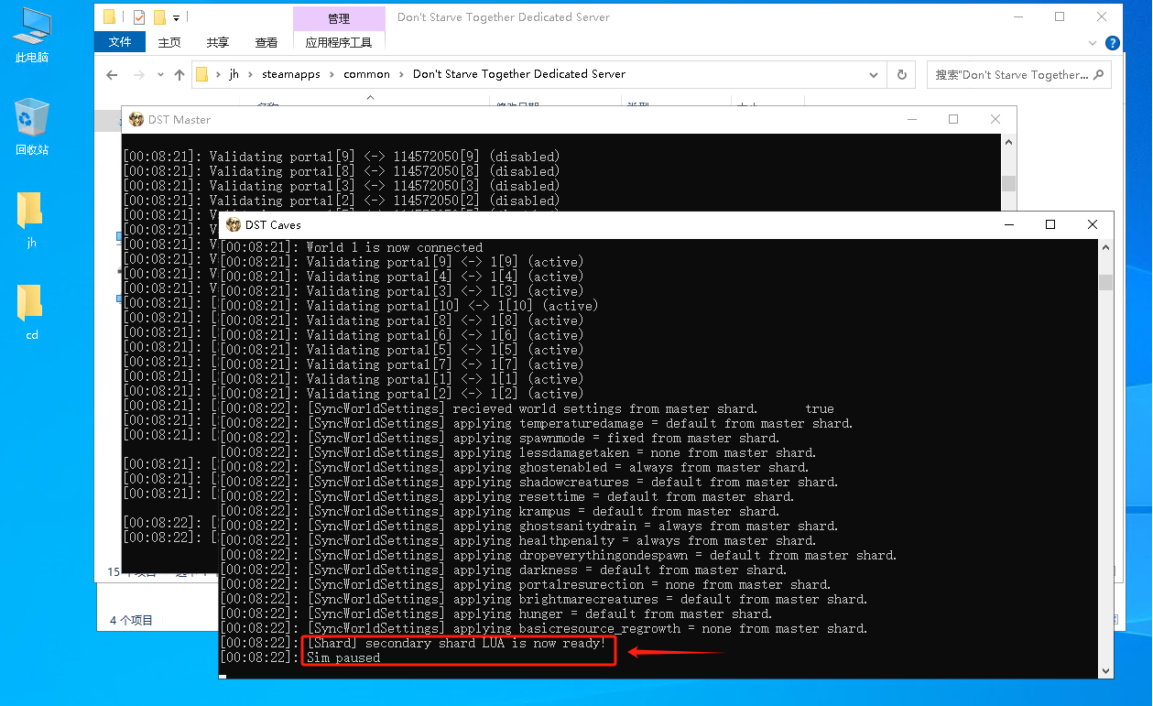The width and height of the screenshot is (1153, 706).
Task: Open the 此电脑 desktop icon
Action: pyautogui.click(x=31, y=36)
